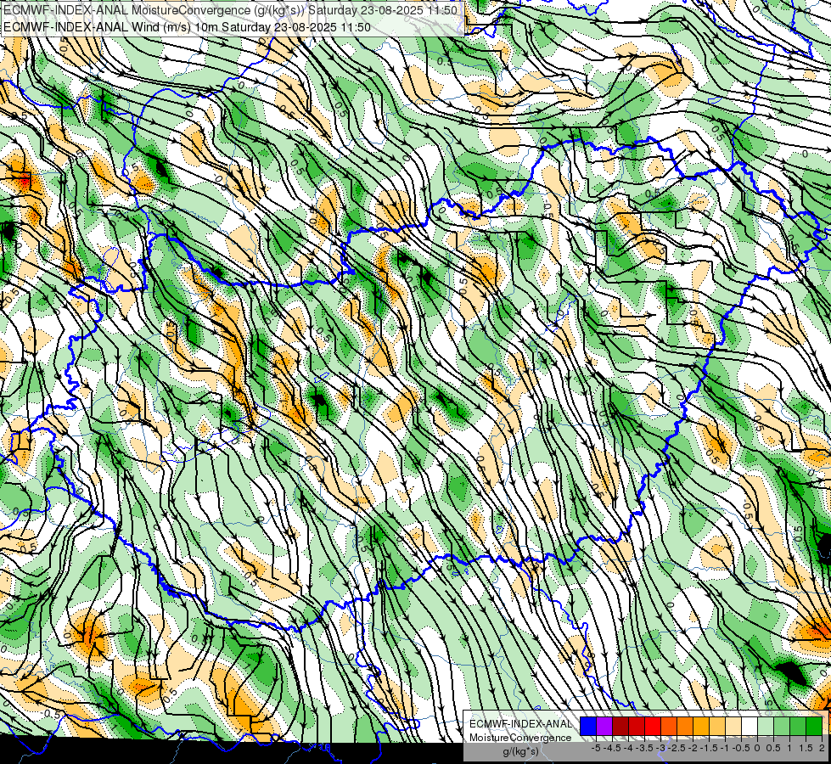Click the legend unit g/(kg*s)
This screenshot has height=764, width=831.
point(520,751)
